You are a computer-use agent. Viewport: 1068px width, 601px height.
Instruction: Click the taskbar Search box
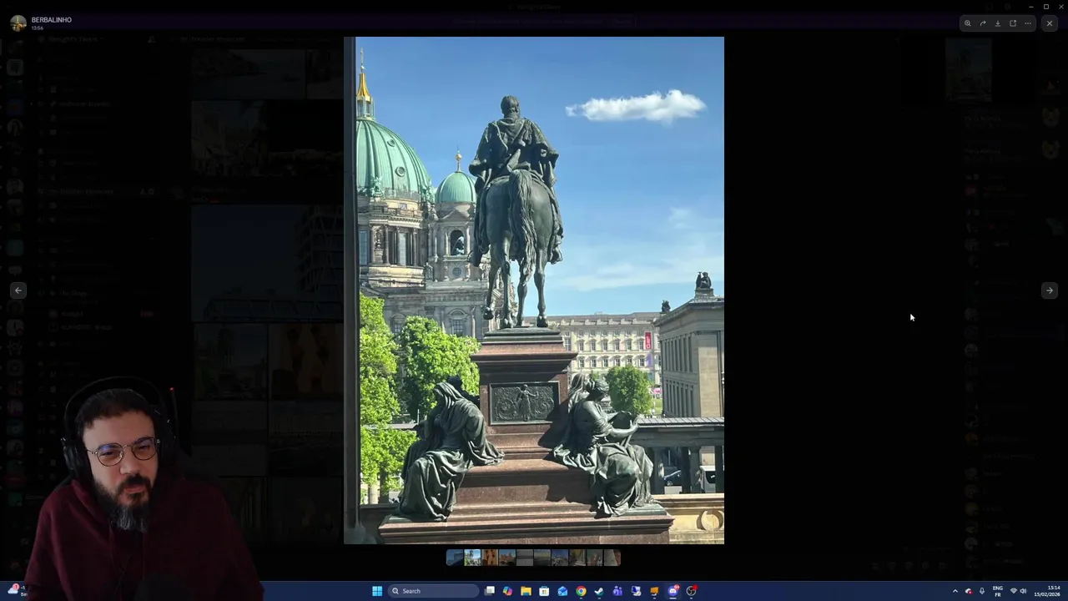(434, 591)
